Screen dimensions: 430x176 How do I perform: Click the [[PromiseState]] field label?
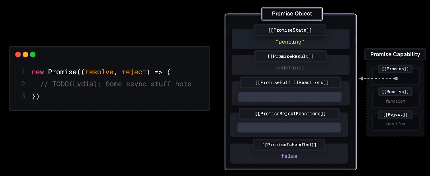(x=289, y=30)
